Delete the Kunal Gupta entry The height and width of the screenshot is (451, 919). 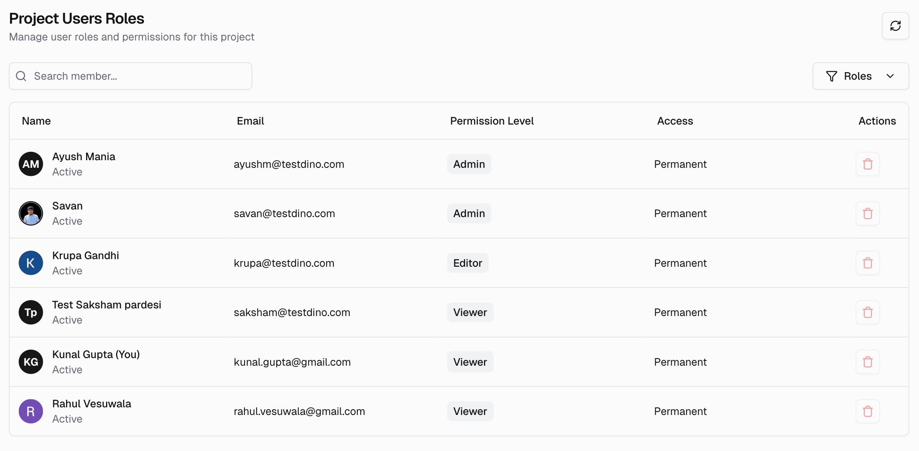point(868,362)
